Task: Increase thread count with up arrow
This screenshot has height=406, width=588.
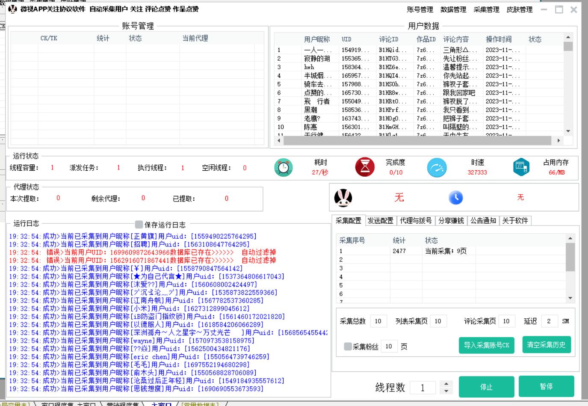Action: (446, 384)
